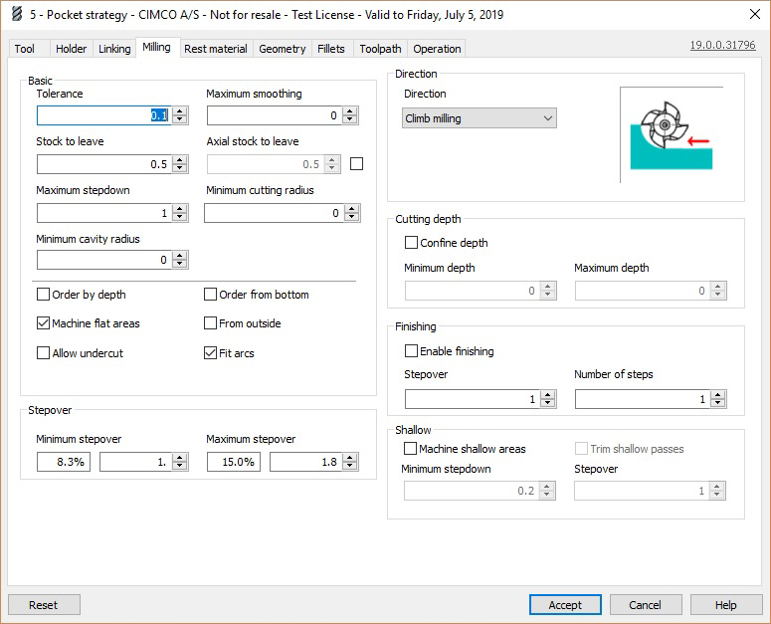The height and width of the screenshot is (624, 771).
Task: Switch to the Toolpath tab
Action: click(380, 49)
